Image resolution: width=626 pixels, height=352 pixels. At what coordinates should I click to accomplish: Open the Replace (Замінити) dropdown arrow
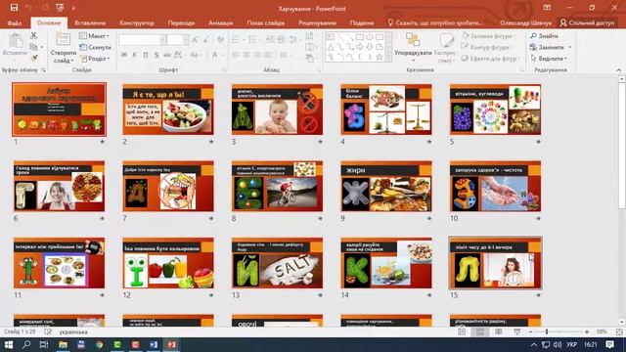tap(569, 47)
